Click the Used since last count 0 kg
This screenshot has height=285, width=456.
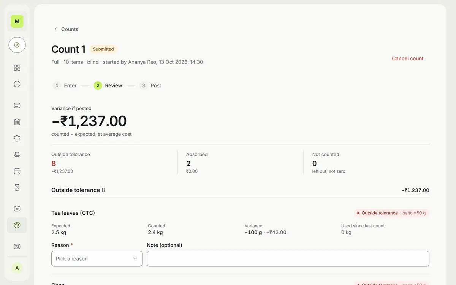[346, 232]
